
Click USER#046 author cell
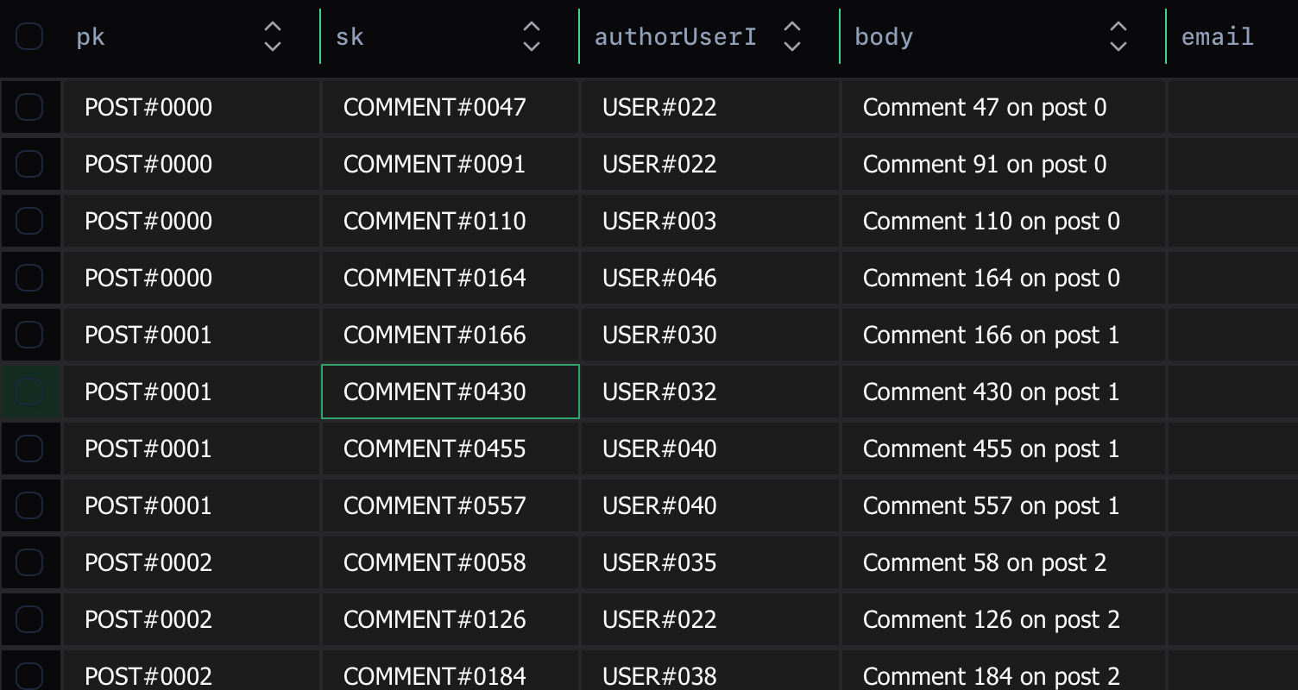[710, 278]
